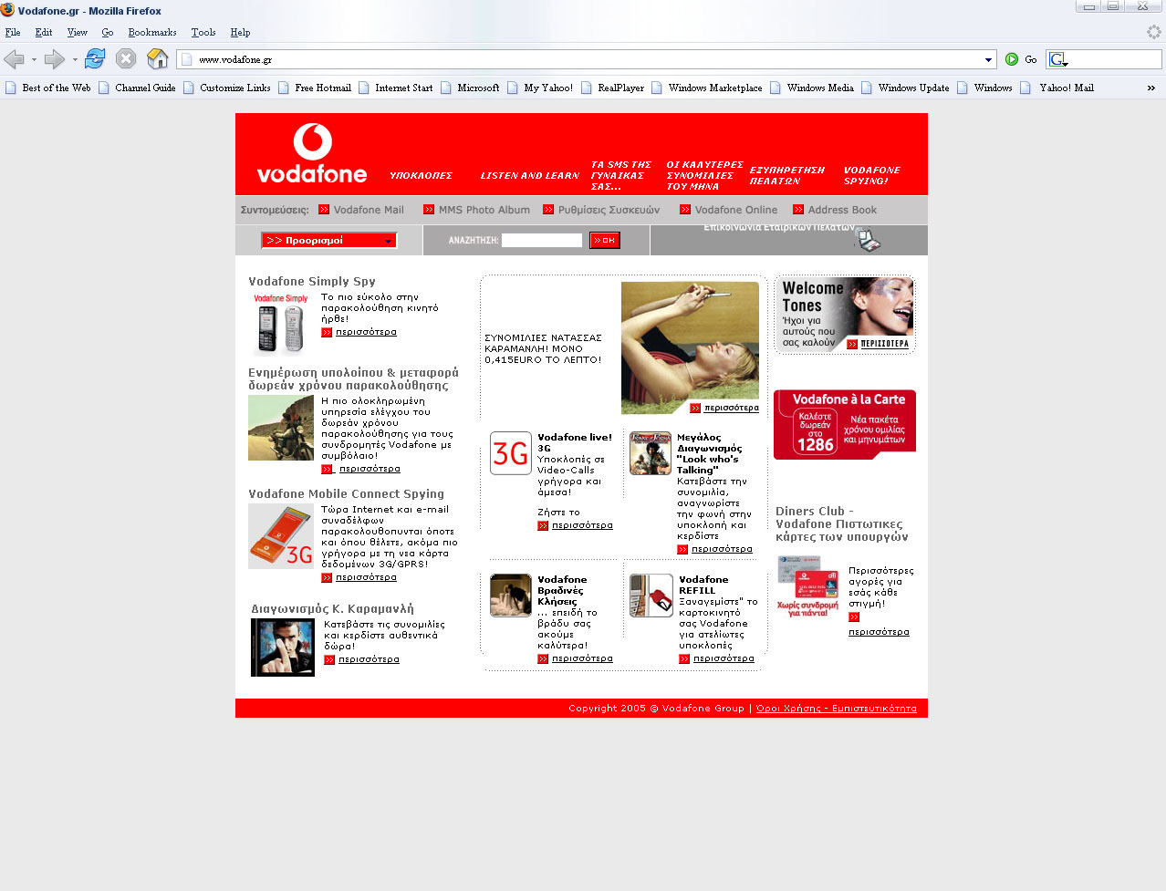Open the Προορισμοί dropdown

[x=328, y=241]
